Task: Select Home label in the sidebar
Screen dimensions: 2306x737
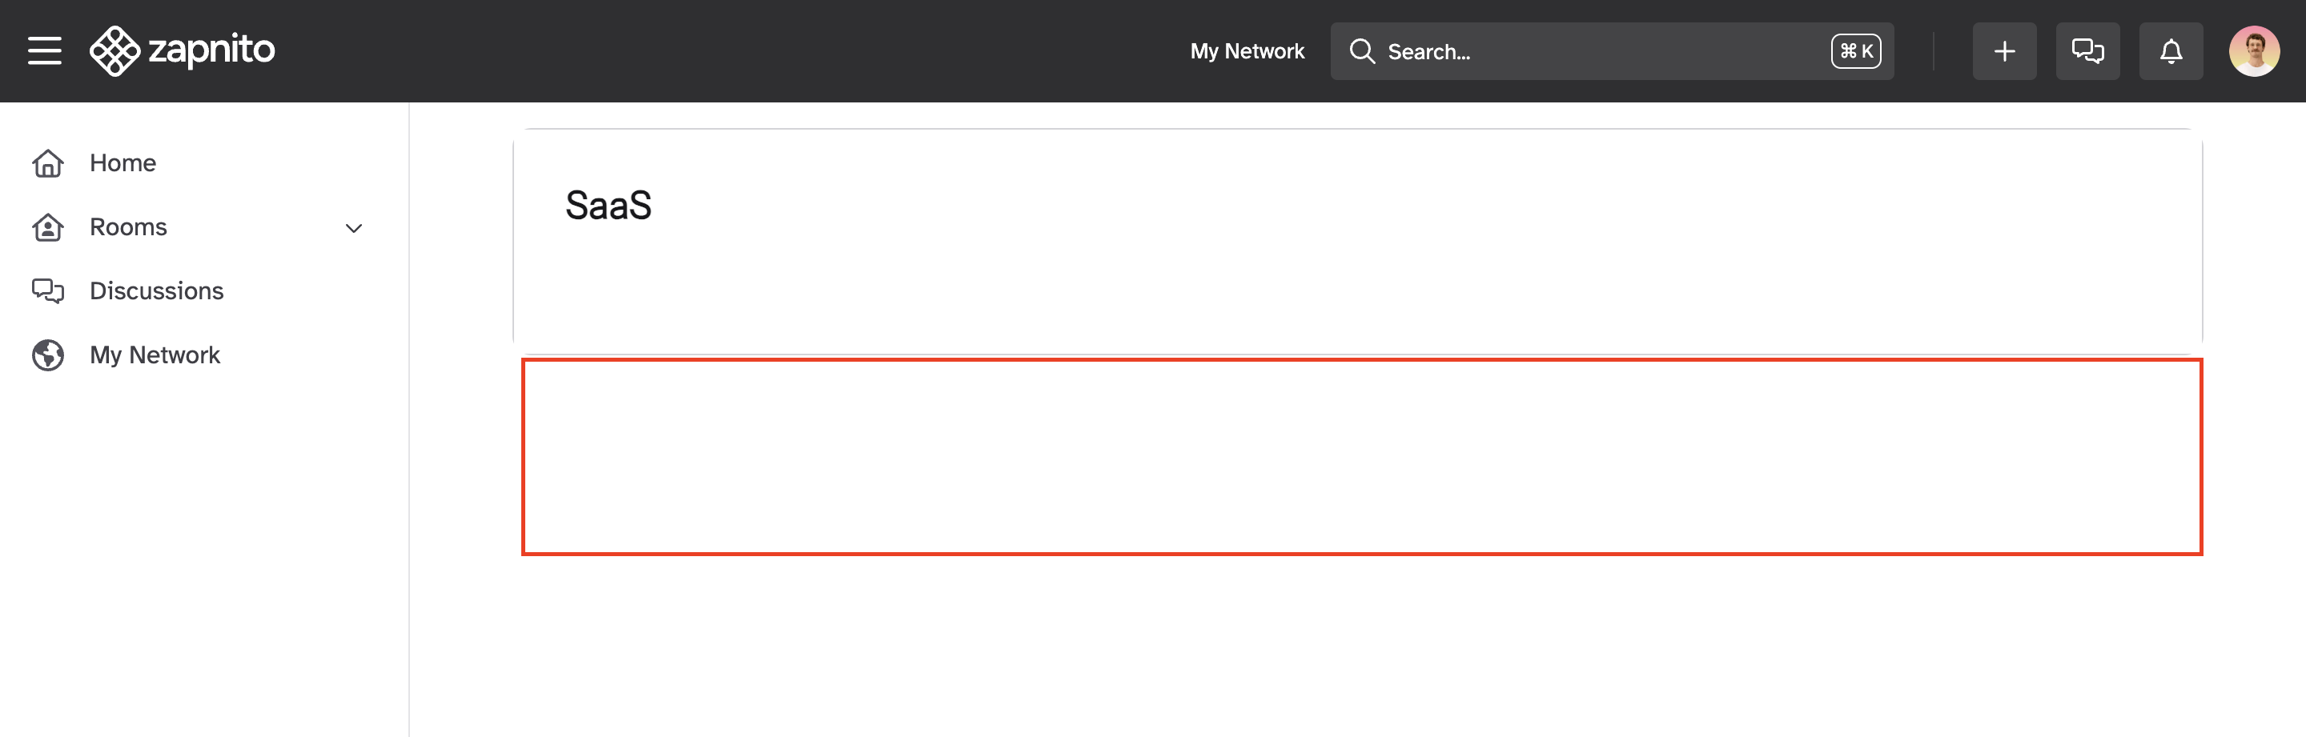Action: pyautogui.click(x=123, y=164)
